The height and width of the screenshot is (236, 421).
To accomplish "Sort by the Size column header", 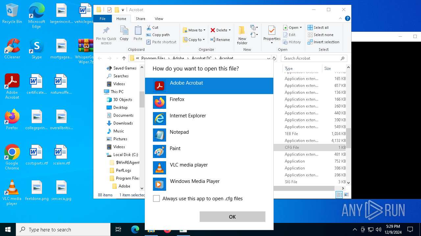I will (334, 69).
